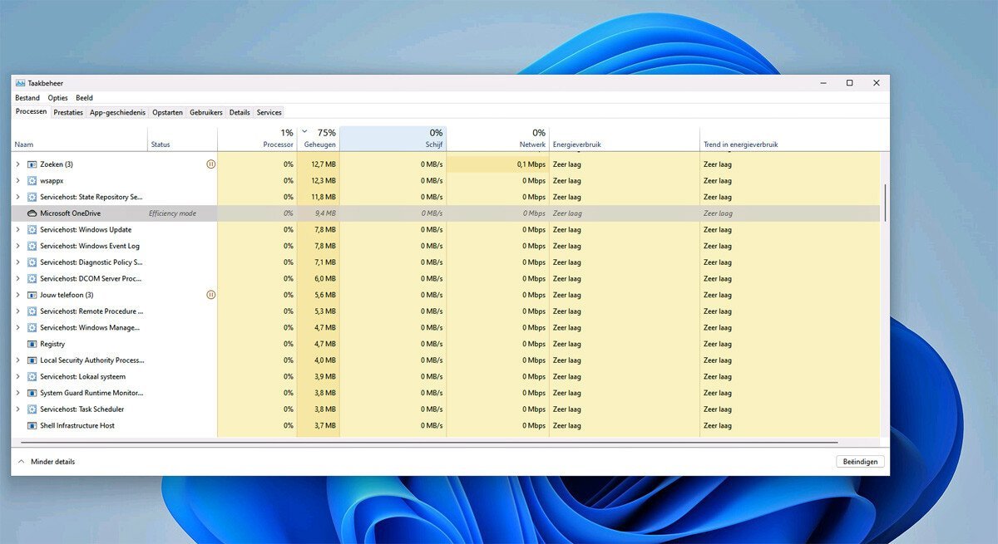This screenshot has height=544, width=998.
Task: Click the vertical scrollbar thumb
Action: (x=885, y=202)
